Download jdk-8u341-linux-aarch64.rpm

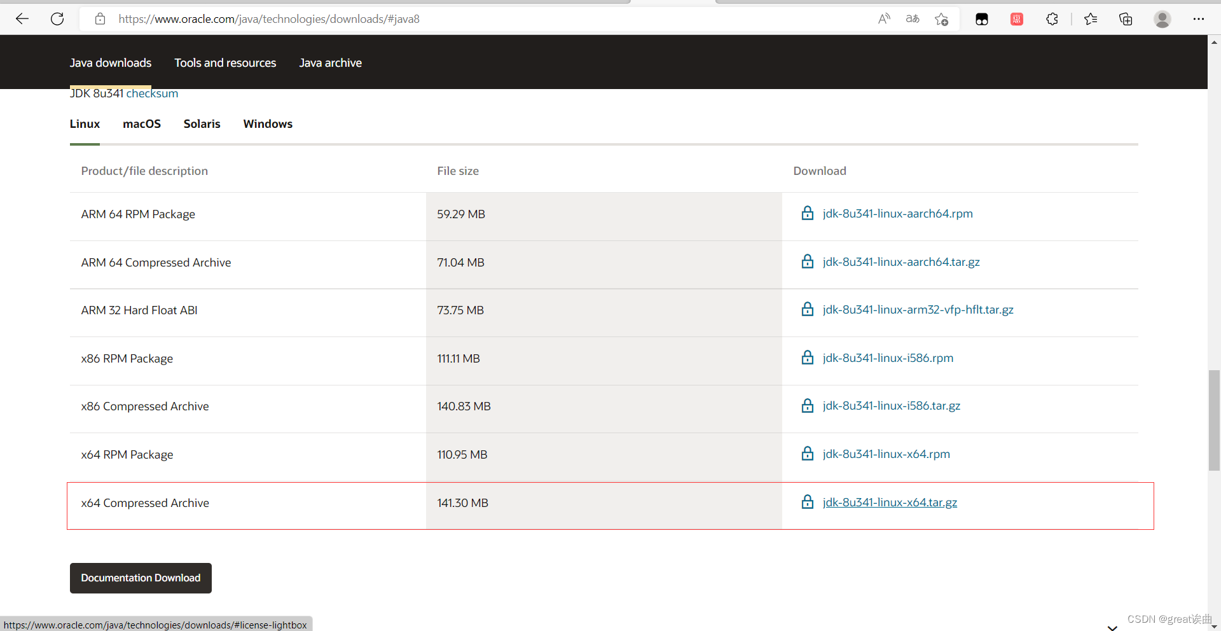(898, 214)
